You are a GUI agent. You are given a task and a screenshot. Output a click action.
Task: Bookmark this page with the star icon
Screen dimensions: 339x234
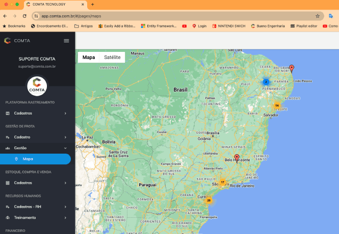pos(318,16)
